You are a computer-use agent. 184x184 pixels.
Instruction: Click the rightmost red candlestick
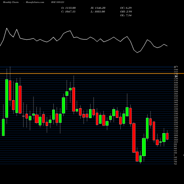[x=167, y=136]
